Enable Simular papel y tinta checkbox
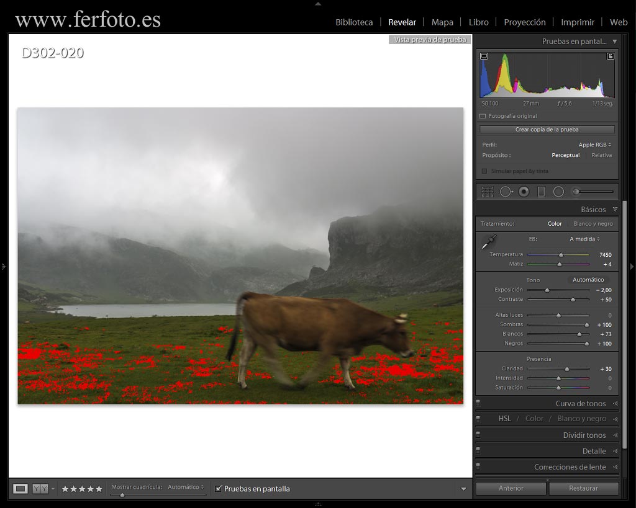 coord(484,171)
